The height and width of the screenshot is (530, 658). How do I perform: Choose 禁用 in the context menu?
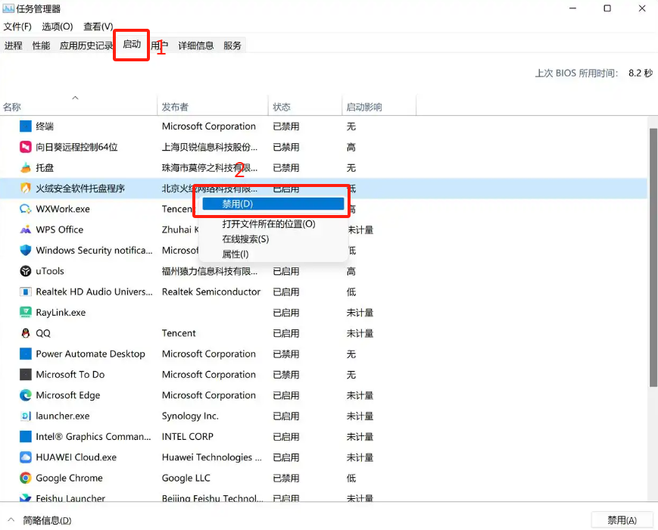[271, 206]
